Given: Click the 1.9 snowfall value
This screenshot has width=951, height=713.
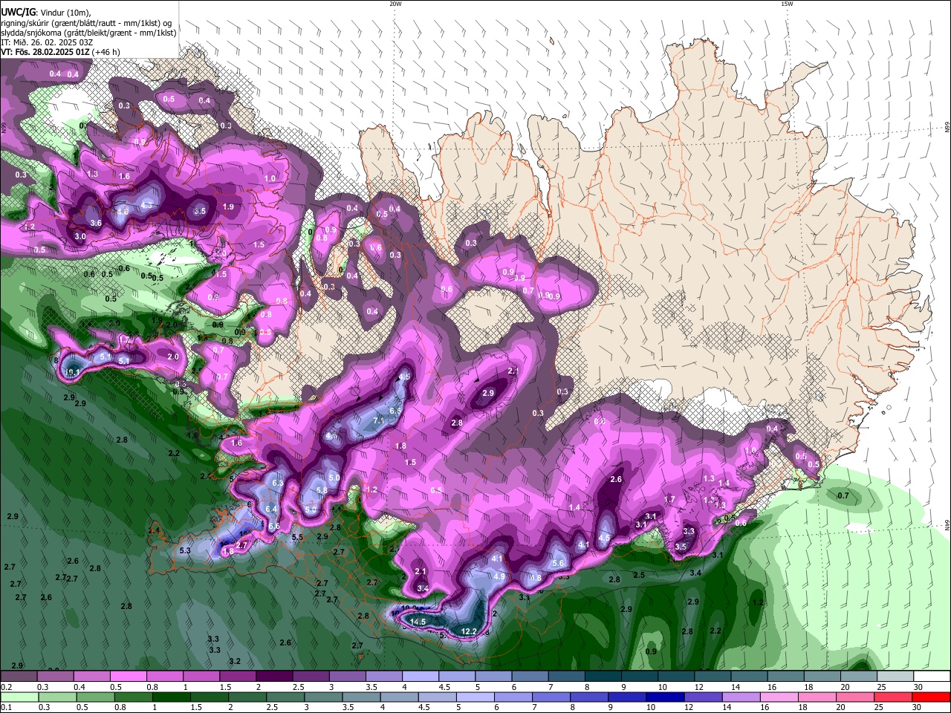Looking at the screenshot, I should pyautogui.click(x=229, y=207).
